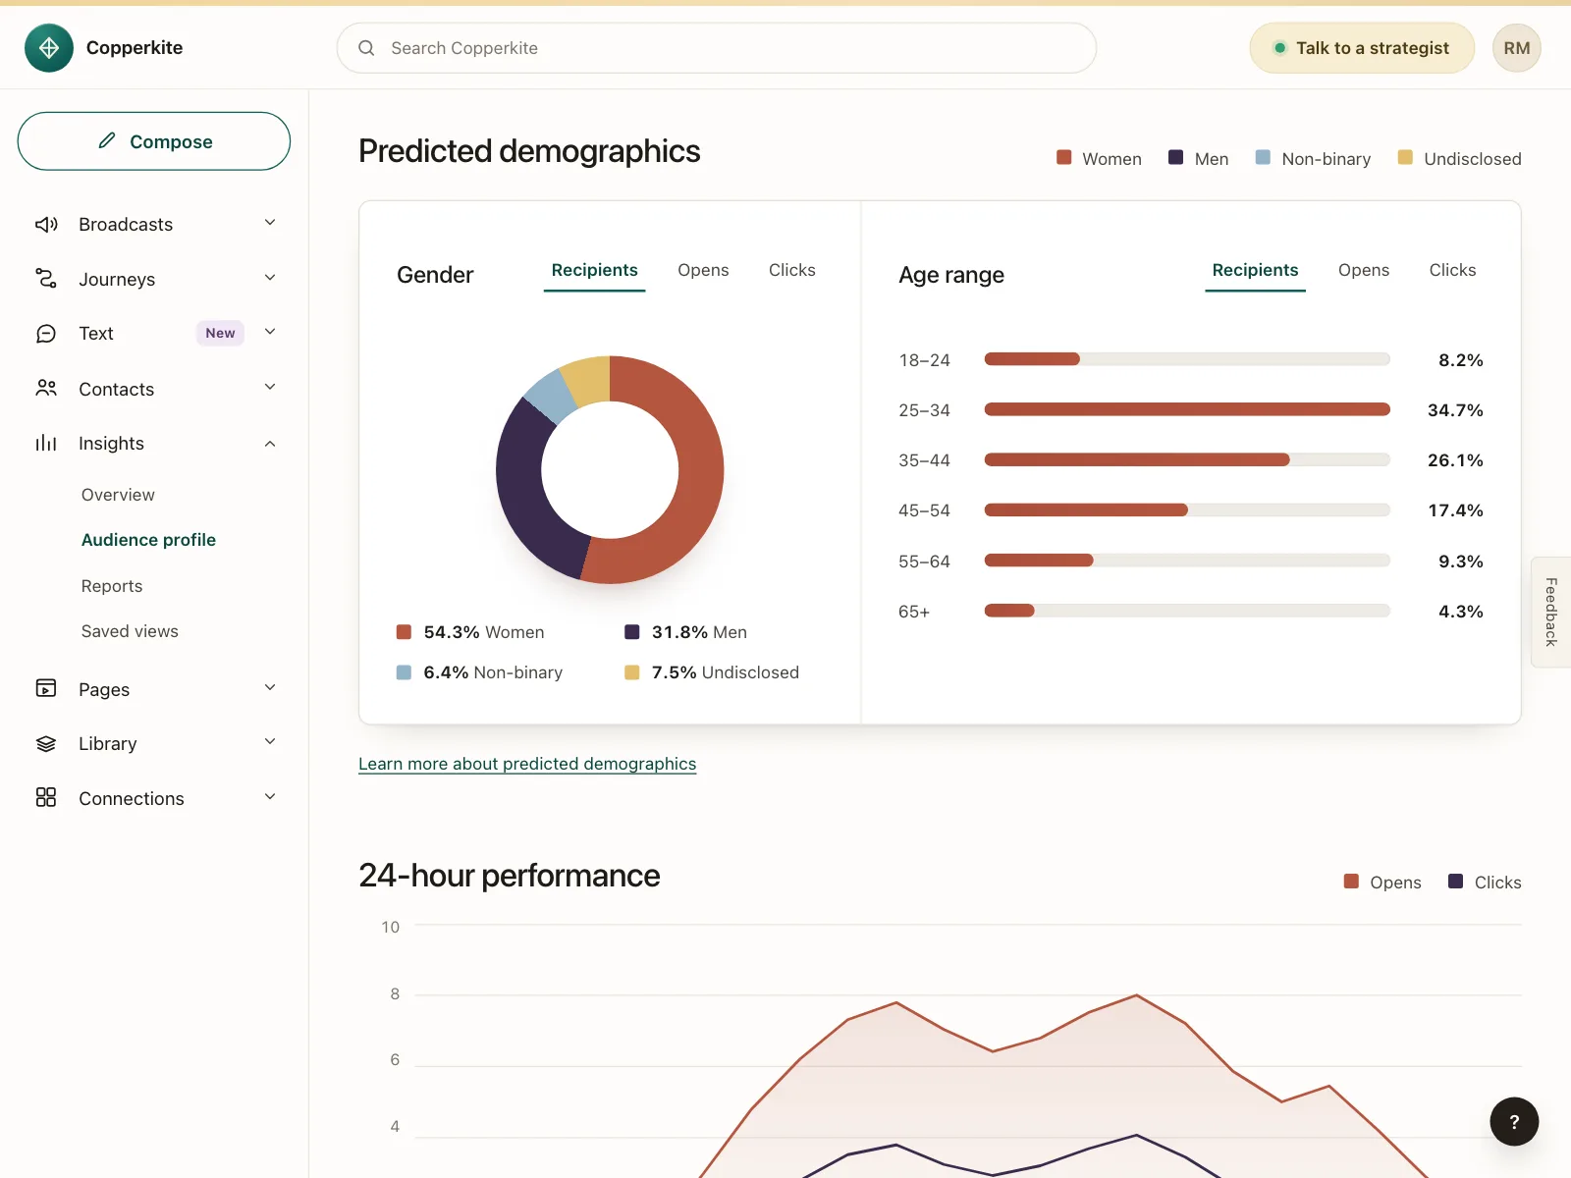1571x1178 pixels.
Task: Click the Search Copperkite input field
Action: pos(717,48)
